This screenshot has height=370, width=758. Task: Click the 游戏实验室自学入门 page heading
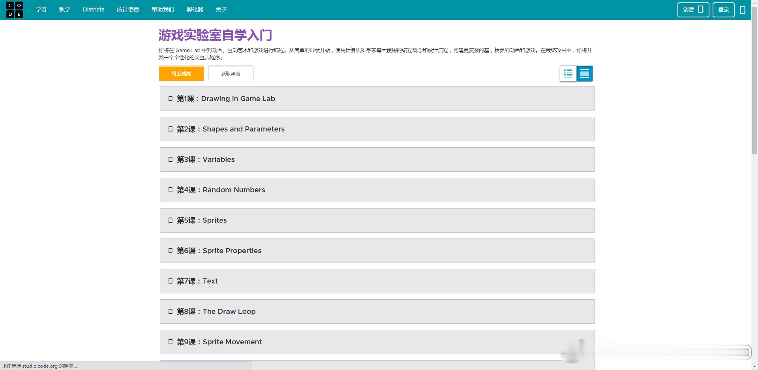point(215,35)
